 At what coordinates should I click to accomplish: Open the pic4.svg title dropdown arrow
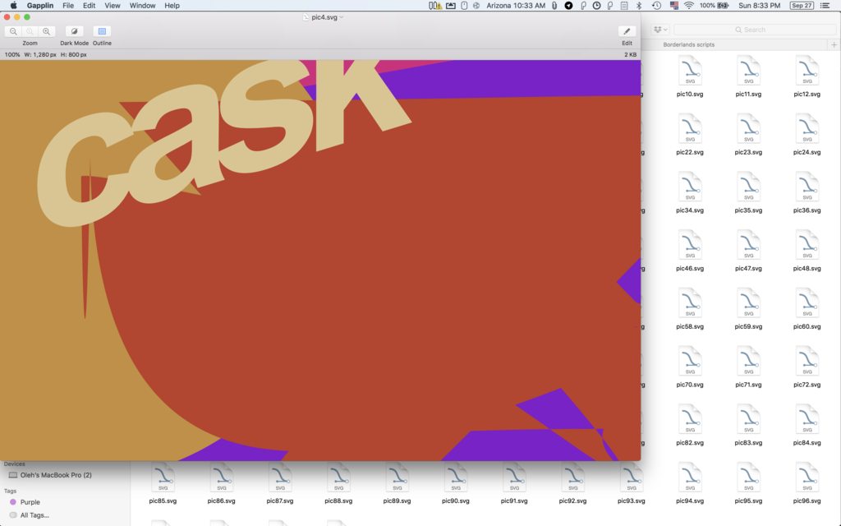click(342, 17)
